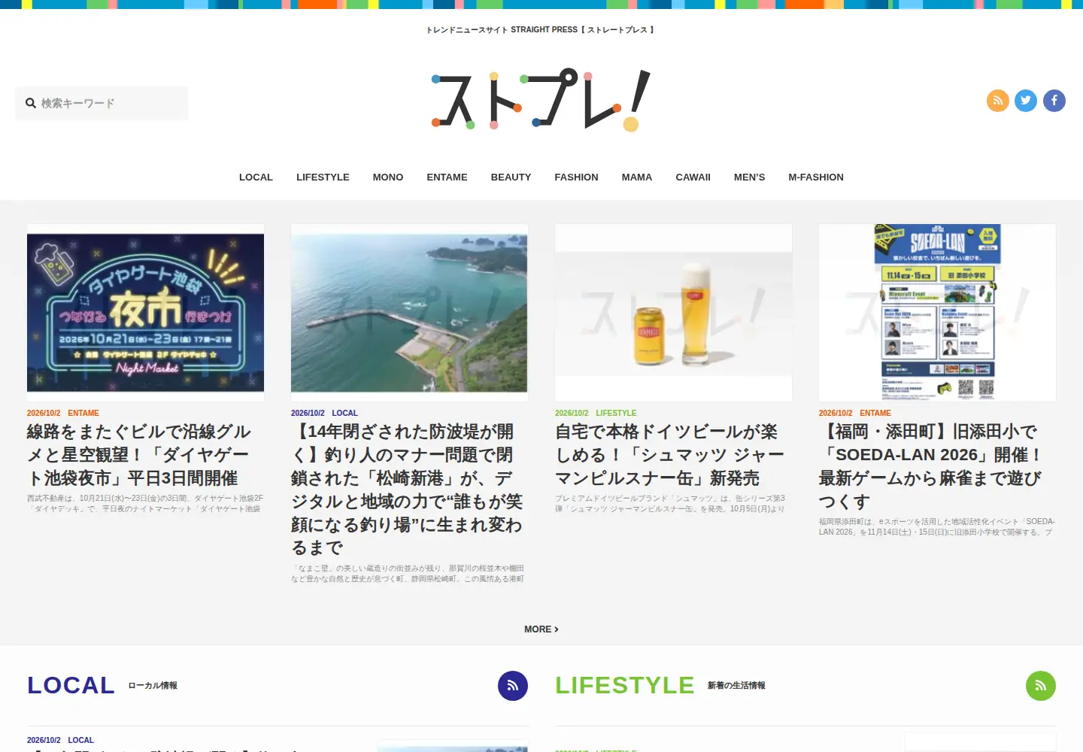Focus the 検索キーワード search field
Viewport: 1083px width, 752px height.
point(102,103)
